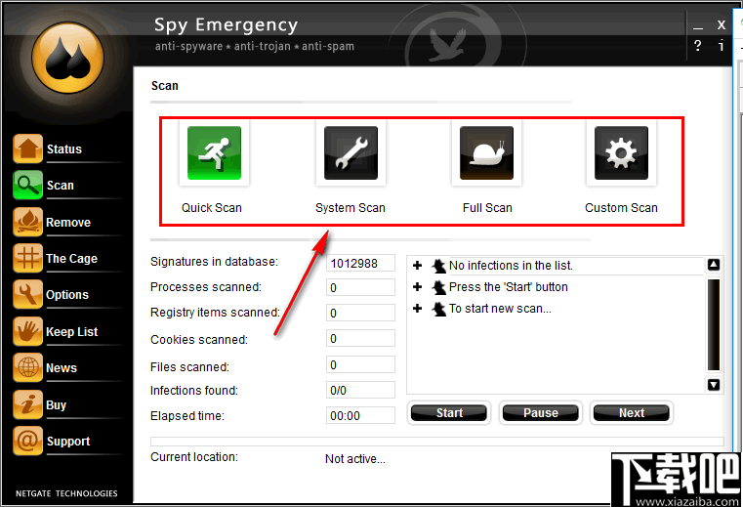Click the System Scan label text
Image resolution: width=743 pixels, height=507 pixels.
tap(351, 208)
